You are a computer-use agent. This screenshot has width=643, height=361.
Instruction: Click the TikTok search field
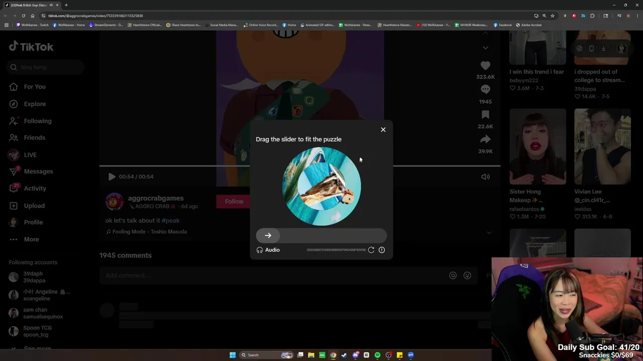pos(46,67)
